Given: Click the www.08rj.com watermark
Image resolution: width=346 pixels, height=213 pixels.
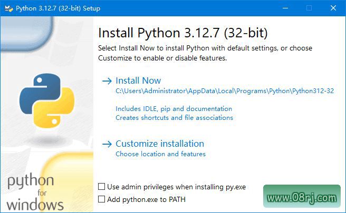Looking at the screenshot, I should pyautogui.click(x=302, y=198).
